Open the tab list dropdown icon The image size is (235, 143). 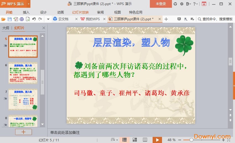pyautogui.click(x=192, y=19)
